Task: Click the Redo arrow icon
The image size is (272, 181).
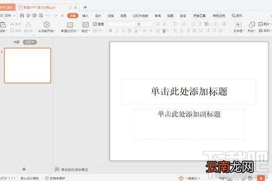Action: (56, 15)
